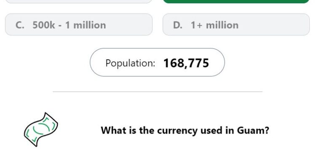Click the letter C. option marker
Screen dimensions: 316x158
20,25
